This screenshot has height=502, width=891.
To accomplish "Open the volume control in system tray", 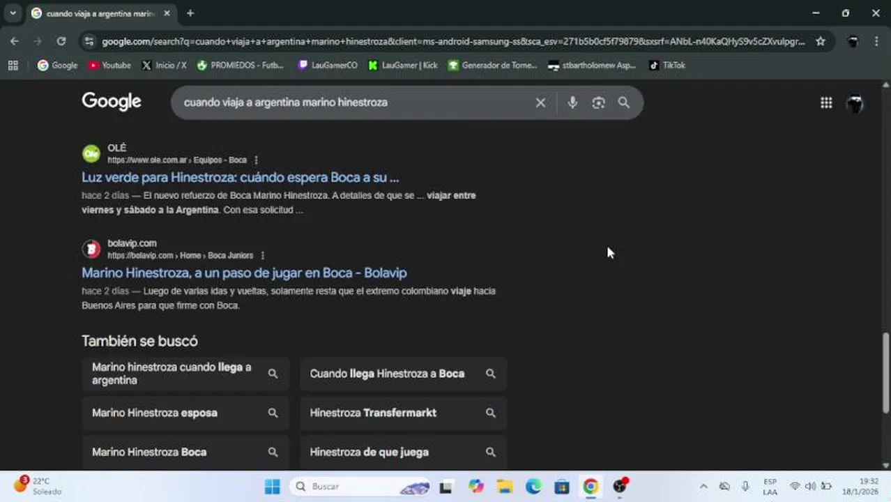I will pyautogui.click(x=810, y=487).
